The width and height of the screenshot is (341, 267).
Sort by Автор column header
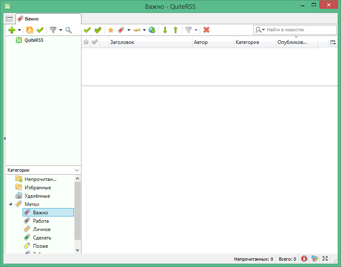point(213,42)
